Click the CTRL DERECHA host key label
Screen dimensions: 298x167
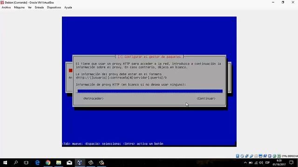290,156
